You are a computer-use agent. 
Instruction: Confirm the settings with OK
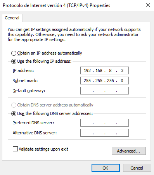click(106, 168)
